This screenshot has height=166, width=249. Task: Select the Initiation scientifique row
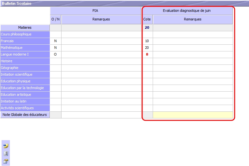click(x=25, y=74)
